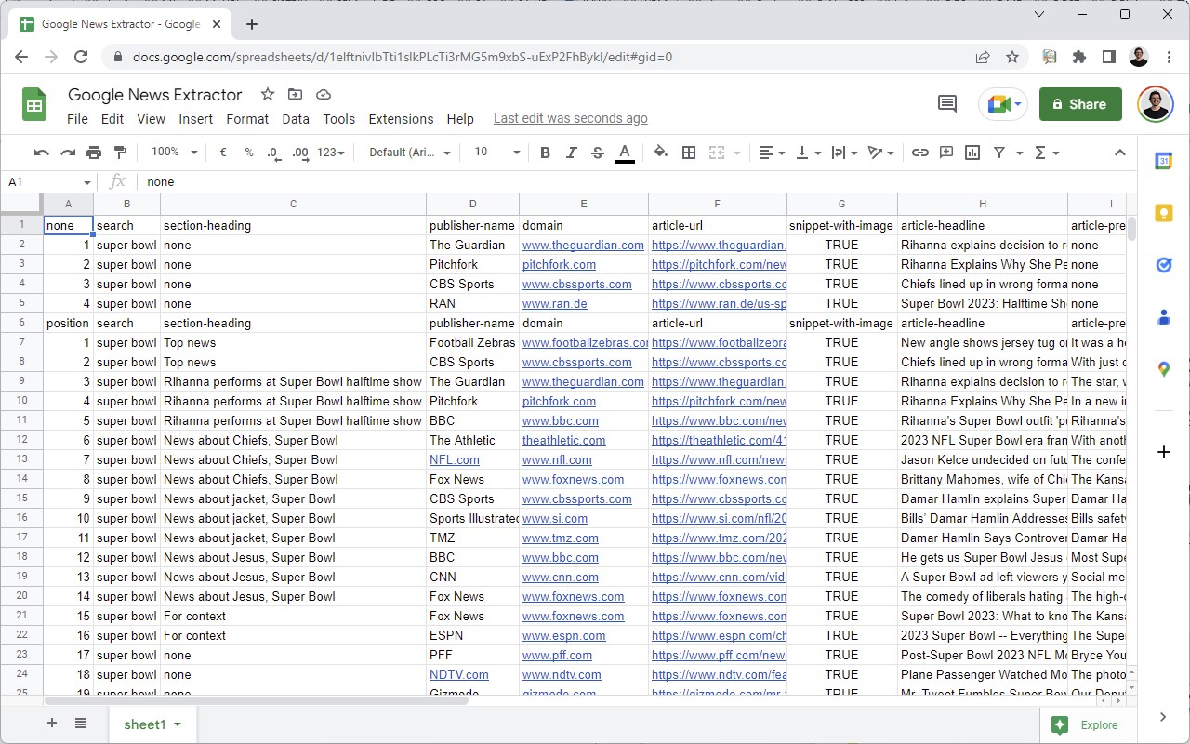Open the NFL.com publisher link
This screenshot has width=1190, height=744.
pyautogui.click(x=455, y=459)
